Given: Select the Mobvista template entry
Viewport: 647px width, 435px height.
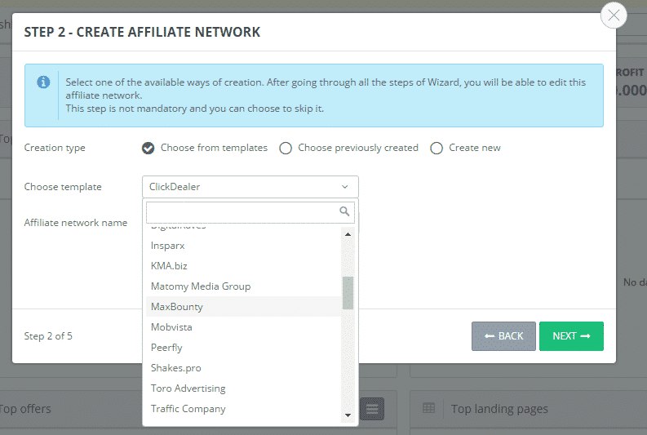Looking at the screenshot, I should (x=171, y=327).
